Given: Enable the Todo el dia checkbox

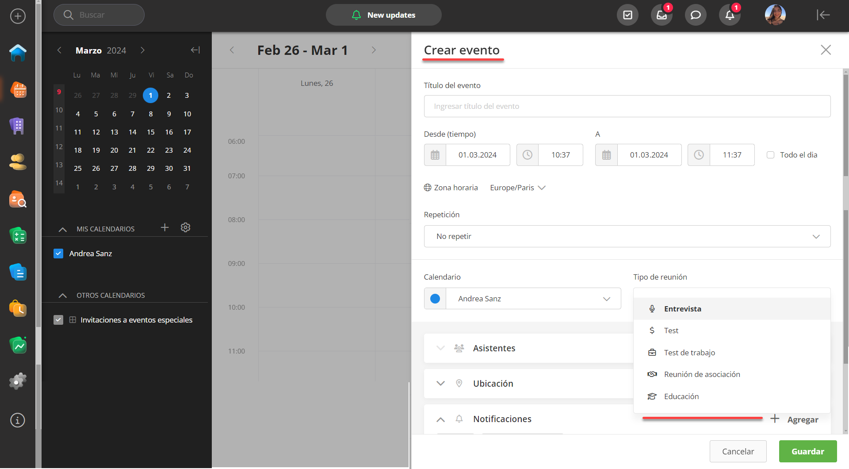Looking at the screenshot, I should (770, 155).
